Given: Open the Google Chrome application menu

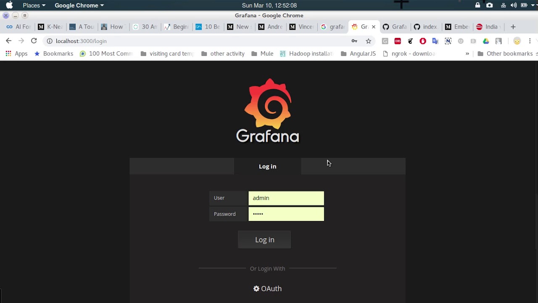Looking at the screenshot, I should coord(79,5).
